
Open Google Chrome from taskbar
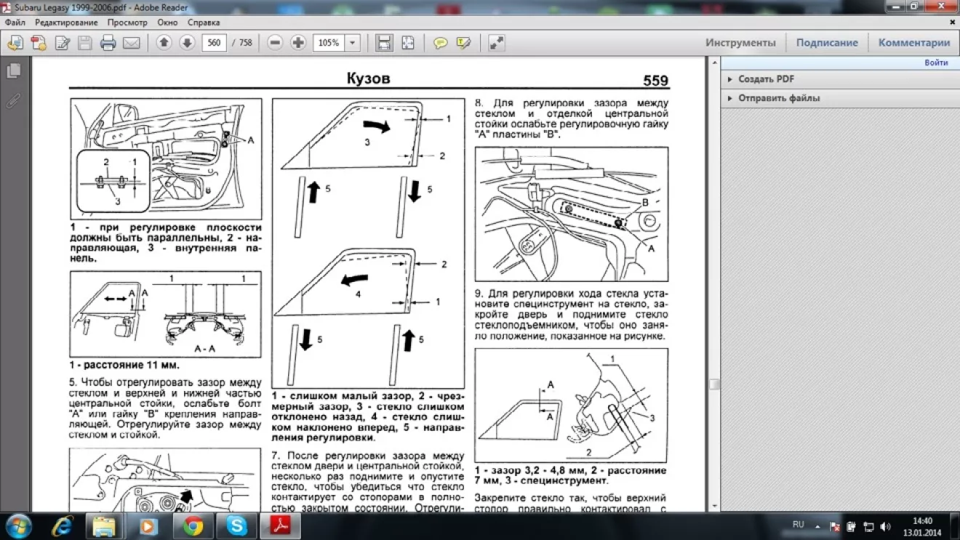pos(193,525)
